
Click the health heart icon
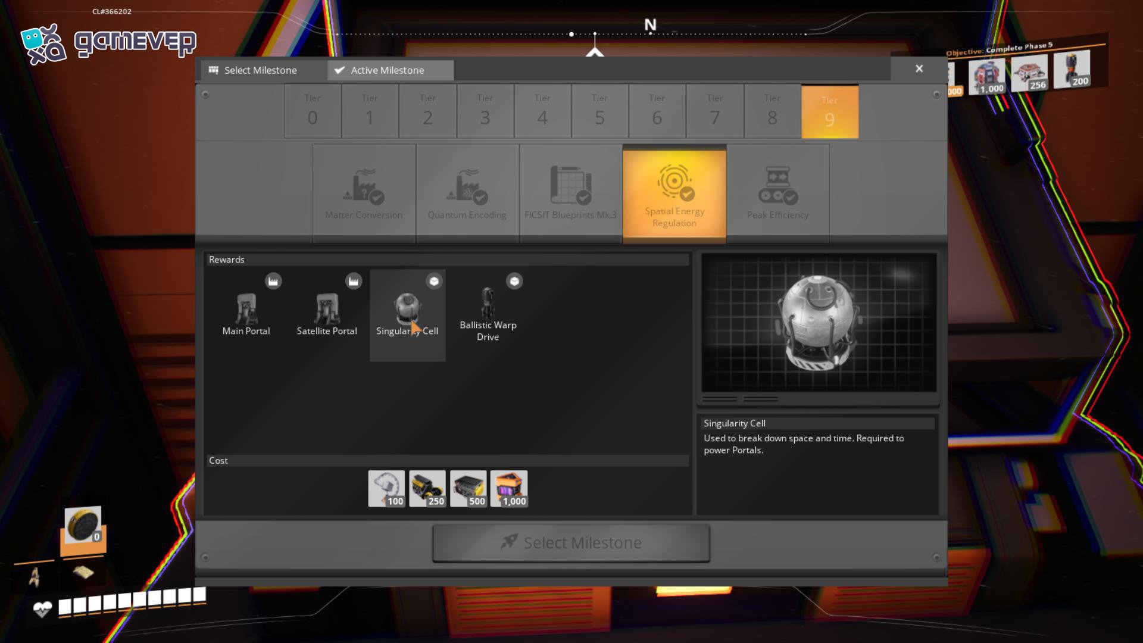tap(42, 609)
